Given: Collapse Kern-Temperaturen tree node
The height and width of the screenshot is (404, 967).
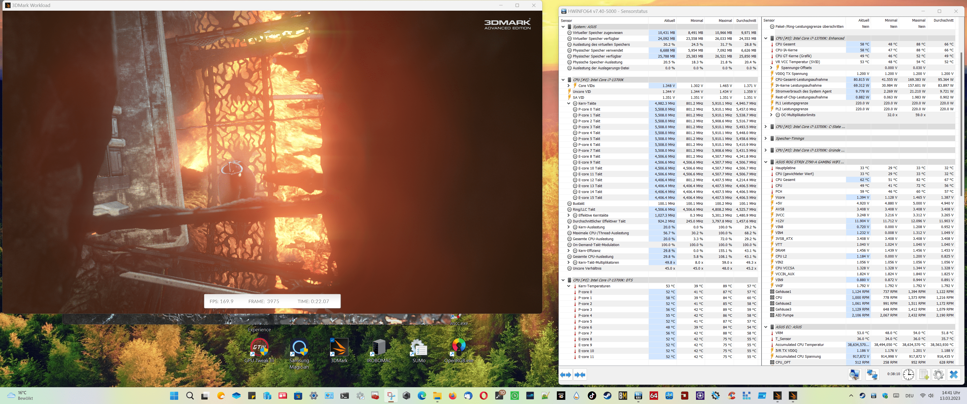Looking at the screenshot, I should click(x=569, y=286).
